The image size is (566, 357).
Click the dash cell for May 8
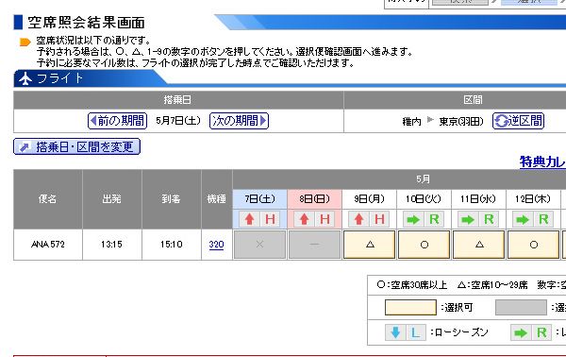[x=314, y=245]
